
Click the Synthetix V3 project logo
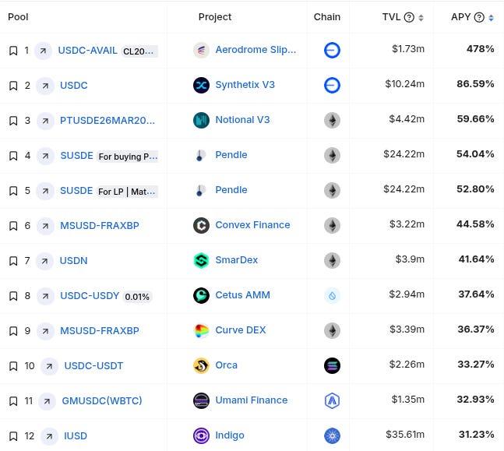[x=201, y=85]
